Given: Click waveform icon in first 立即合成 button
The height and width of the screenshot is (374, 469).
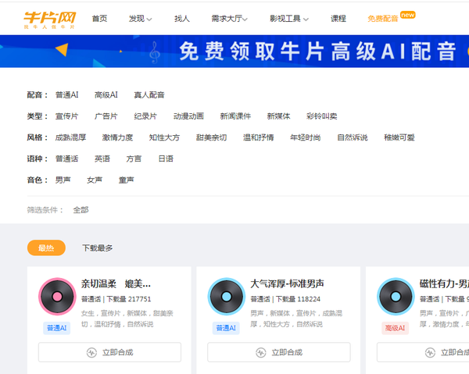Looking at the screenshot, I should point(91,352).
